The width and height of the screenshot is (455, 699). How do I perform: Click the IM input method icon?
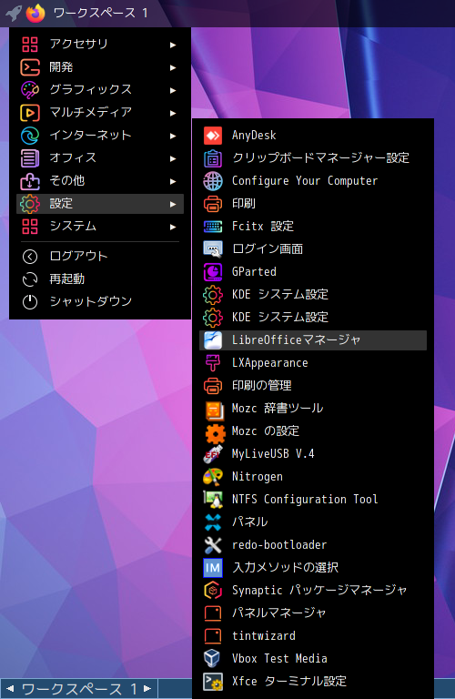pos(213,568)
